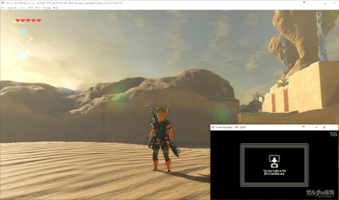The width and height of the screenshot is (339, 200).
Task: Open the Options menu
Action: [x=13, y=8]
